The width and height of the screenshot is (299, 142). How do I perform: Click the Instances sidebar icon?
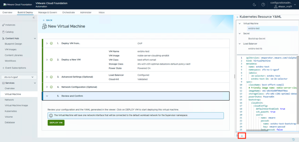3,25
